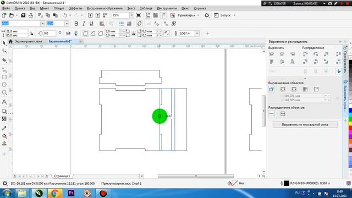Open the Правка menu

tap(20, 8)
